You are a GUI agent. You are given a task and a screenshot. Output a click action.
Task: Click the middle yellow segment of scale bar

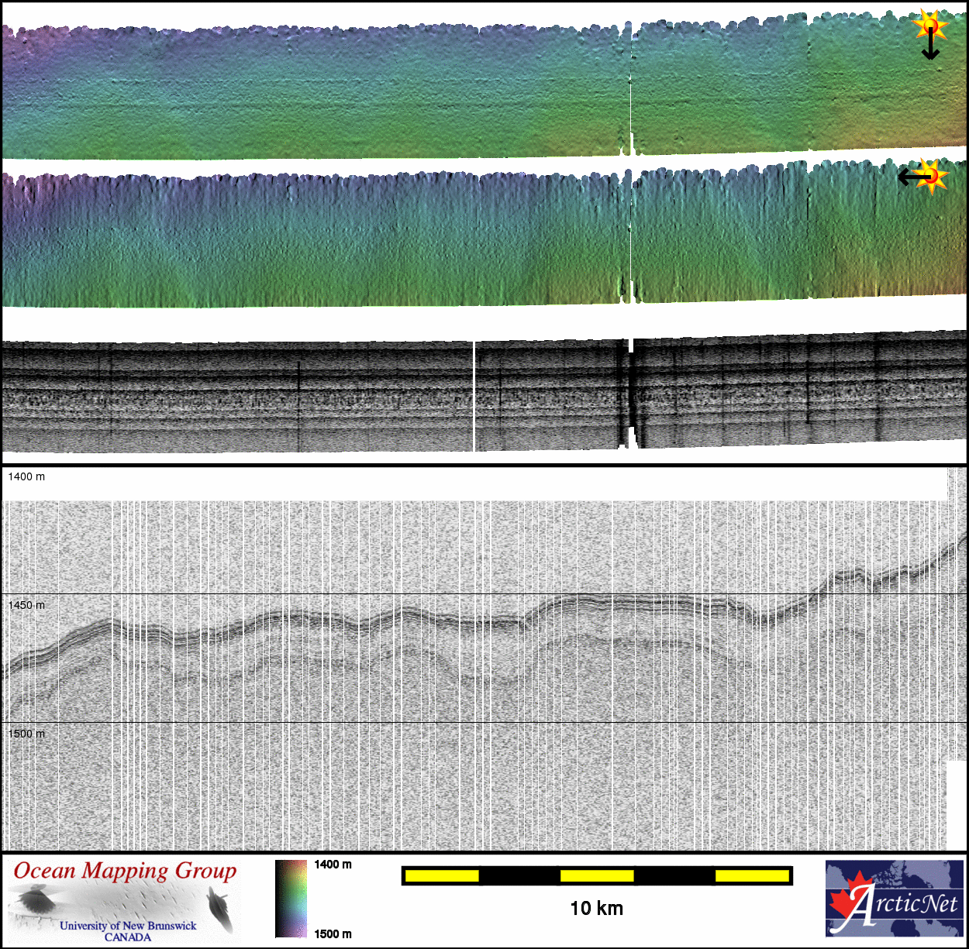(597, 875)
